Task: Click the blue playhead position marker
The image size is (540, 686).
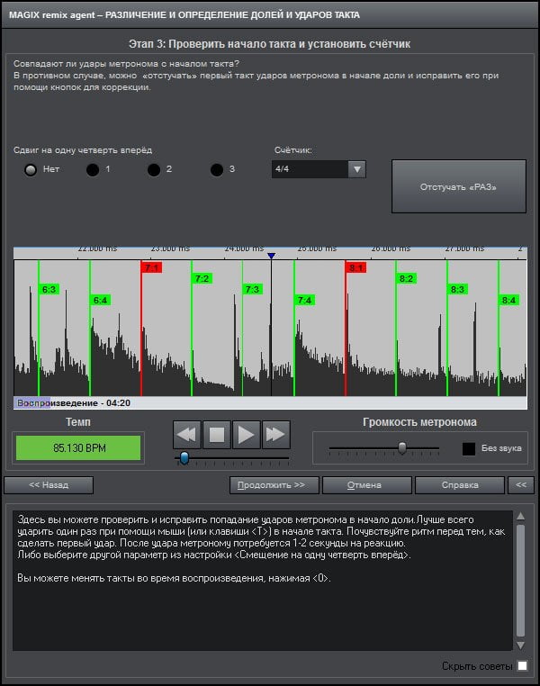Action: (x=271, y=256)
